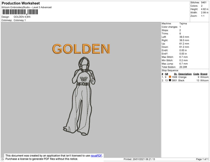Click the Stitches value "5461"

coord(204,2)
